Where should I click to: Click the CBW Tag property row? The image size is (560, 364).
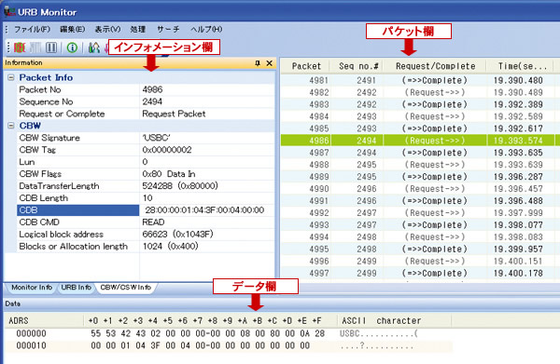click(146, 150)
